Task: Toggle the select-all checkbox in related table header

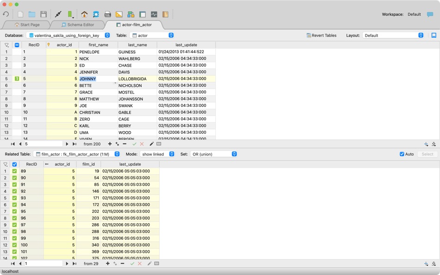Action: coord(14,164)
